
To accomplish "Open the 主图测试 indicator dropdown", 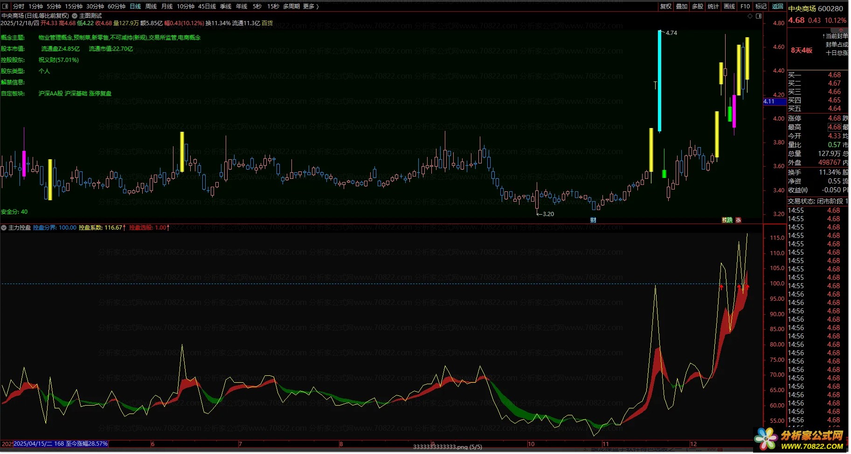I will pyautogui.click(x=75, y=16).
